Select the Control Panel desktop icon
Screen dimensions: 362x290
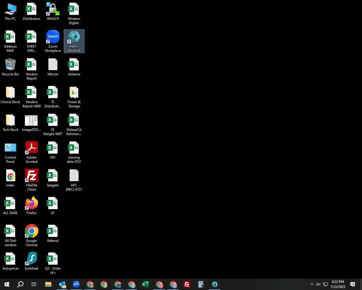point(10,153)
